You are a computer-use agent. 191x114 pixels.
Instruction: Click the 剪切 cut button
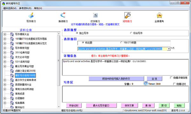click(164, 105)
